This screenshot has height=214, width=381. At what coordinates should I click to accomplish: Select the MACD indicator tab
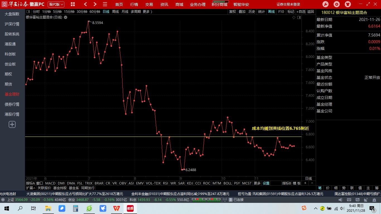tap(50, 183)
